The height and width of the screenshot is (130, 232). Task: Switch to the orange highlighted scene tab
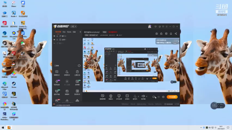point(58,32)
